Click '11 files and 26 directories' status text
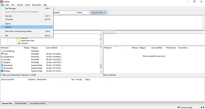 pos(18,75)
